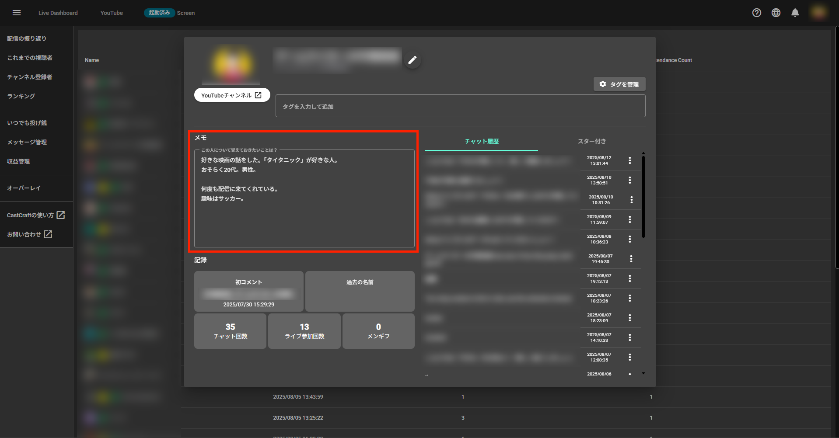Open the notifications bell
Screen dimensions: 839x438
pyautogui.click(x=795, y=13)
